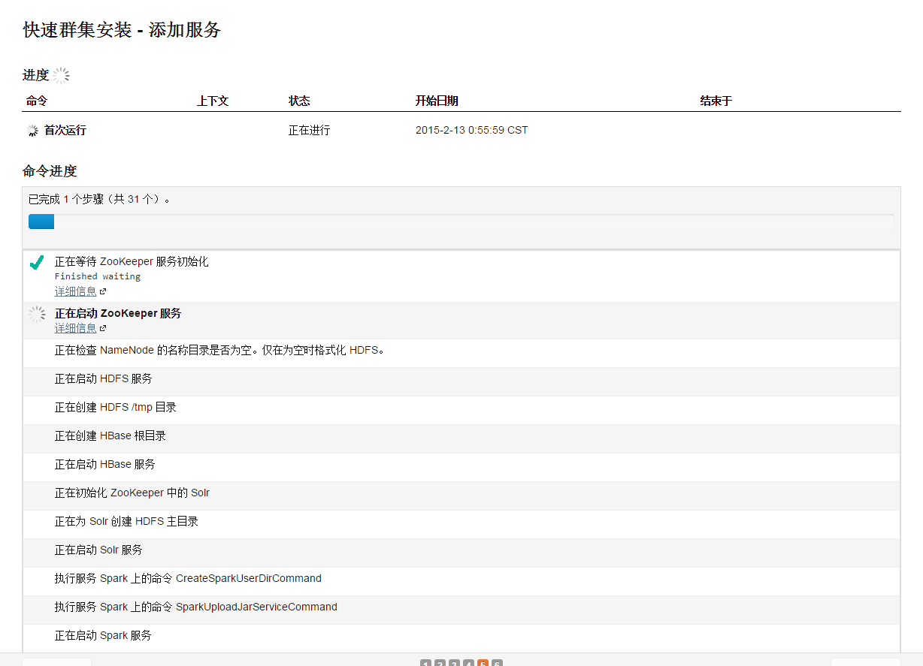Click the 命令进度 heading
Image resolution: width=923 pixels, height=666 pixels.
coord(50,171)
